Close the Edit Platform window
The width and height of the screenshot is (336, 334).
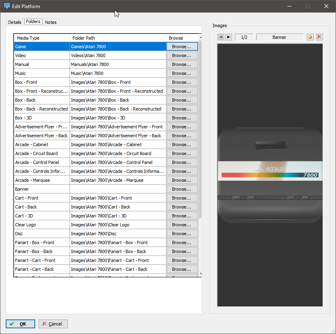pos(326,6)
